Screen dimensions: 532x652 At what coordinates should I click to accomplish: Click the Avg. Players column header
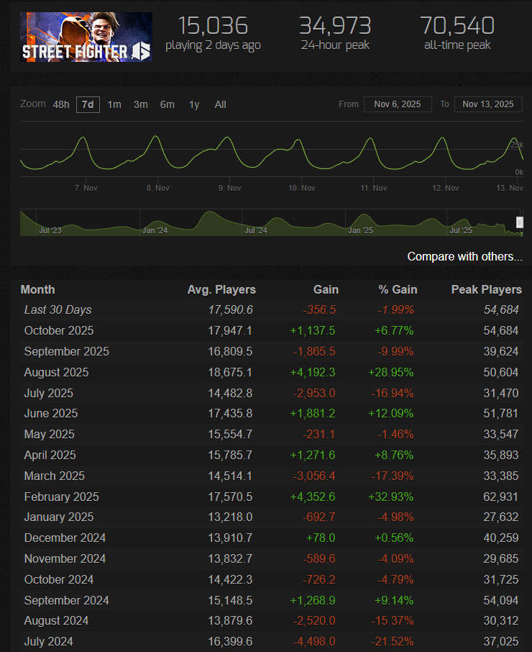pos(221,289)
